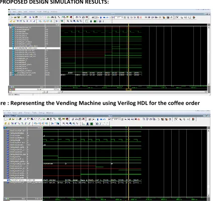The width and height of the screenshot is (213, 201).
Task: Open File menu in bottom window
Action: coord(5,113)
